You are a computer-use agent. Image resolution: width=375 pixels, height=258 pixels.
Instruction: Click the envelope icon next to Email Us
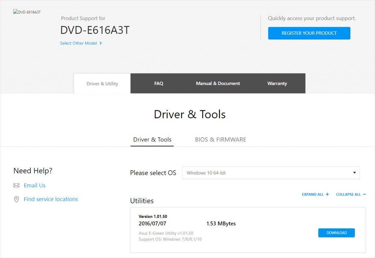click(16, 185)
